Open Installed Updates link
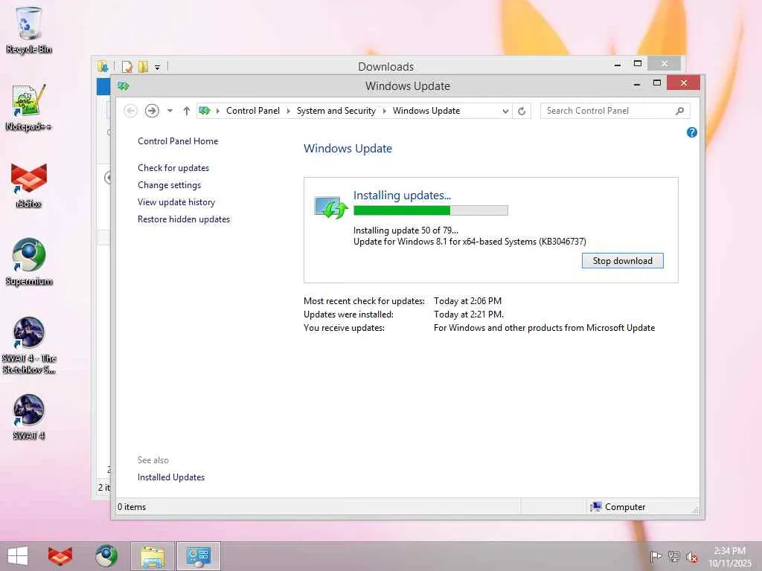The height and width of the screenshot is (571, 762). pos(171,477)
